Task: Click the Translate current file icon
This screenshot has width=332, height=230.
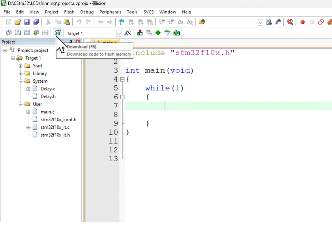Action: [8, 32]
